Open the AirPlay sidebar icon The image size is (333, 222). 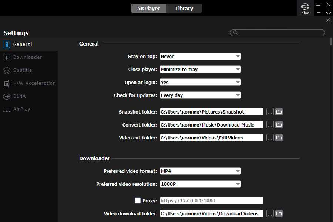click(6, 109)
